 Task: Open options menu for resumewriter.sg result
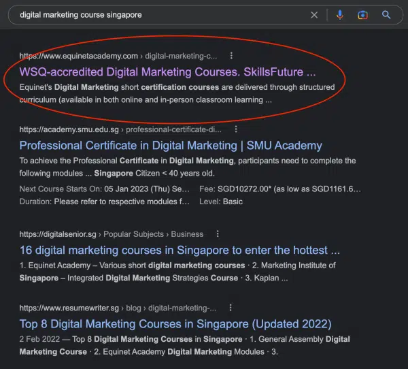click(x=231, y=308)
